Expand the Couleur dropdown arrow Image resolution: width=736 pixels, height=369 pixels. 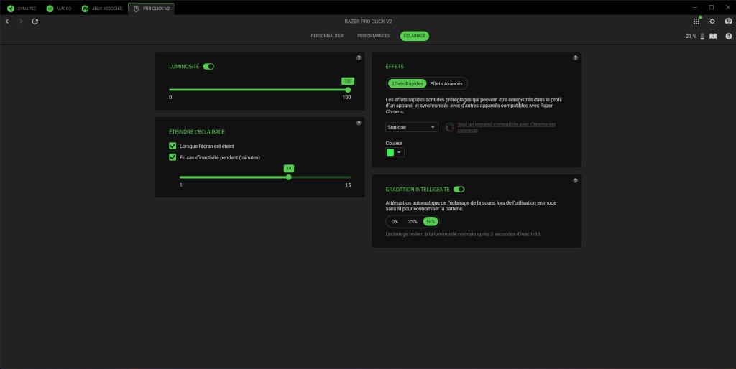coord(400,152)
